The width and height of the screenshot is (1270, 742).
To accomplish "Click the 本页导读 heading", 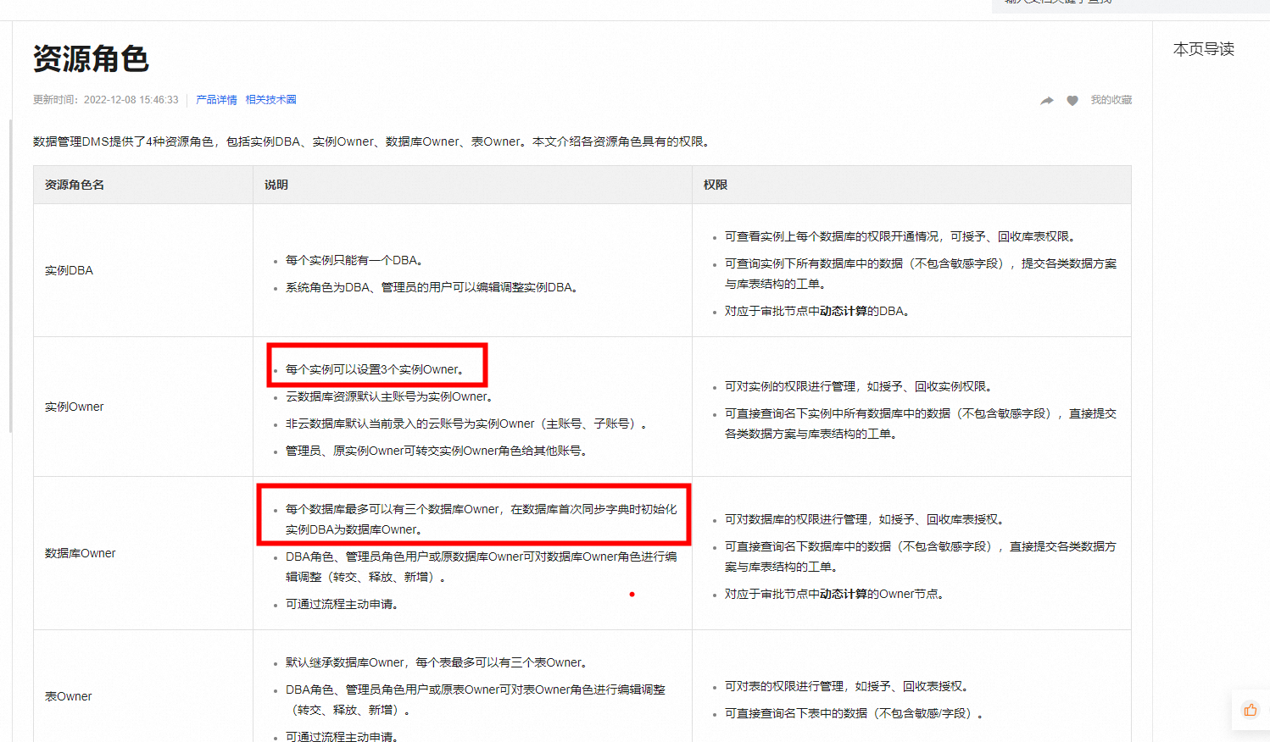I will tap(1203, 49).
